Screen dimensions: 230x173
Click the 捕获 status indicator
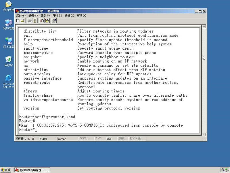point(123,138)
